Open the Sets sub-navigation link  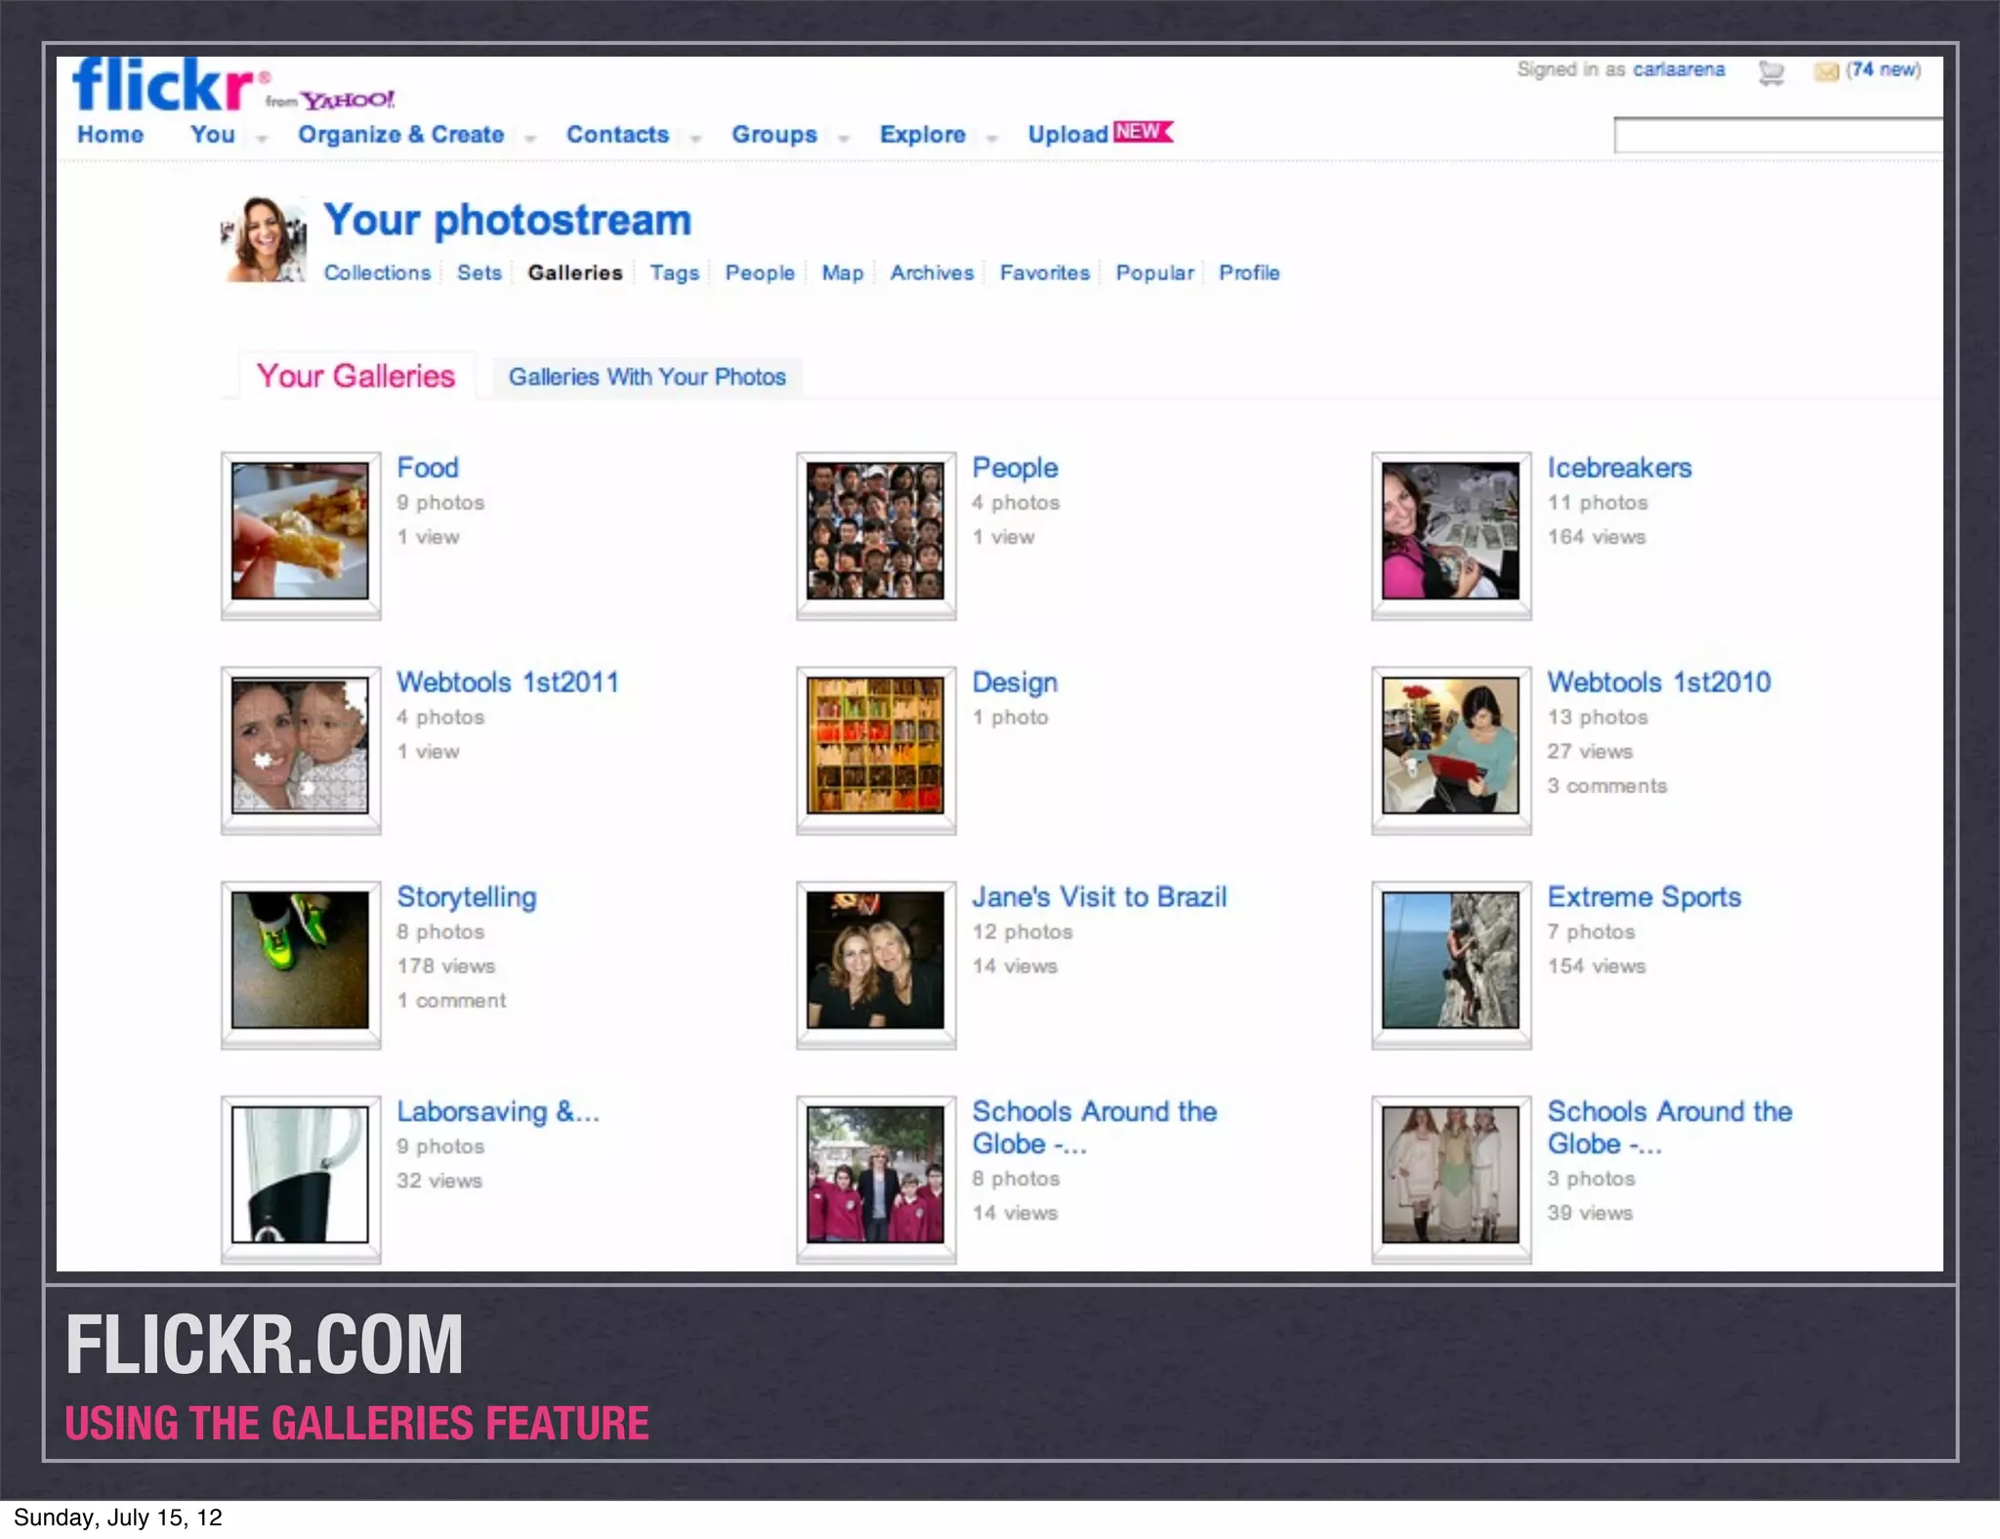[x=479, y=272]
